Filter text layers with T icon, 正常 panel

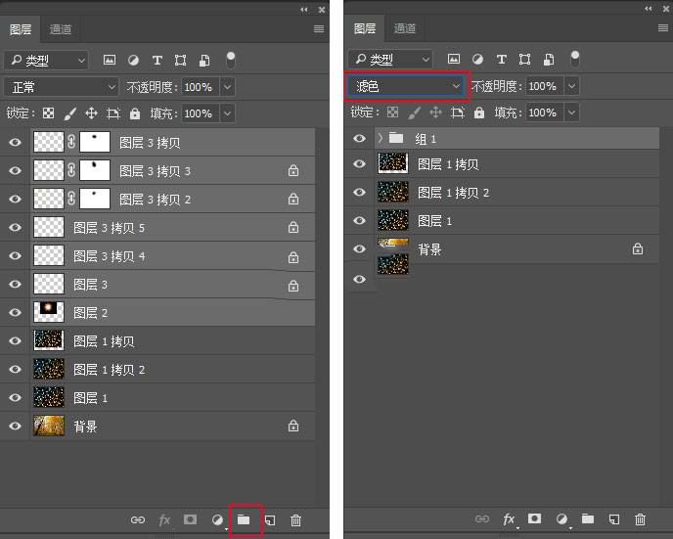tap(157, 60)
